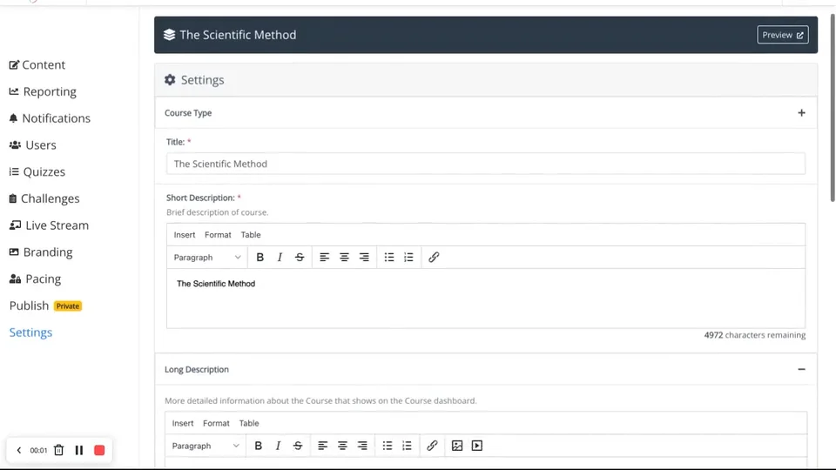Open the Content page in sidebar
This screenshot has width=836, height=470.
tap(37, 65)
